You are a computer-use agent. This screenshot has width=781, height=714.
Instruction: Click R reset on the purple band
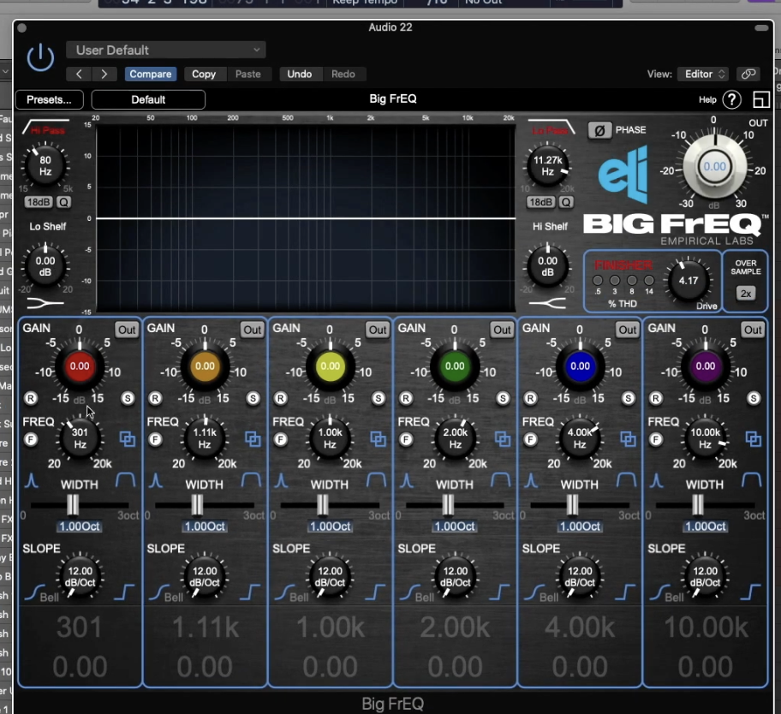(x=656, y=398)
